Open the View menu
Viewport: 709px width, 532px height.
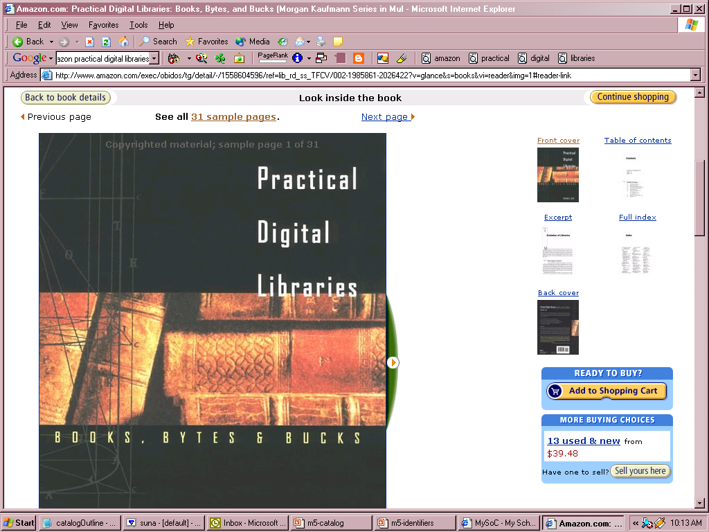click(x=69, y=25)
